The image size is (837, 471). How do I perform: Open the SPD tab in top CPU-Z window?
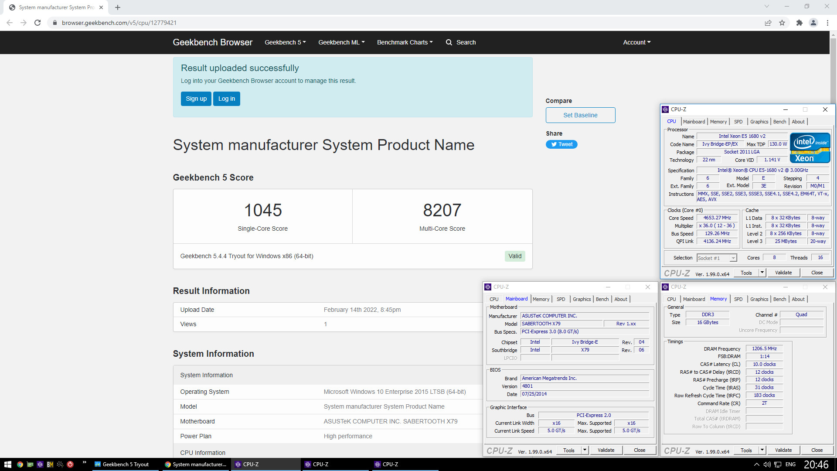pyautogui.click(x=738, y=122)
